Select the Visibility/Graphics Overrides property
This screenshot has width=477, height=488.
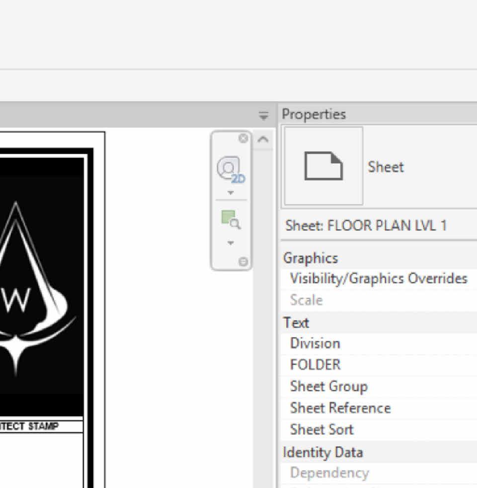(379, 279)
